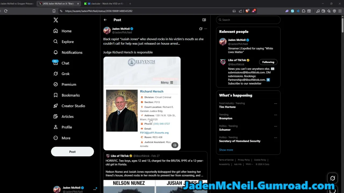Open Jaden McNeil's avatar on the post
The height and width of the screenshot is (193, 344).
click(107, 30)
